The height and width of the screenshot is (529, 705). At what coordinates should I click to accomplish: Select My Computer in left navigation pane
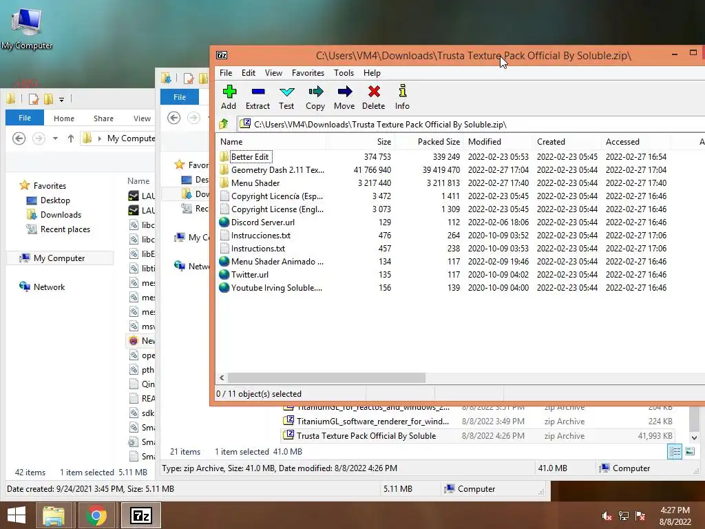point(59,258)
